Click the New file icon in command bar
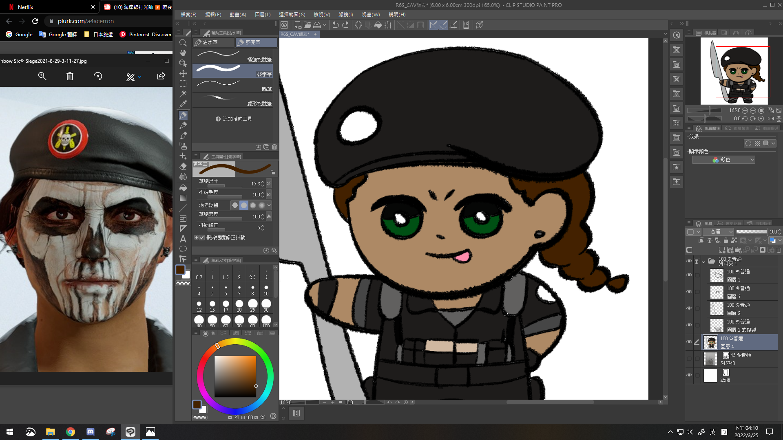This screenshot has height=440, width=783. [298, 25]
